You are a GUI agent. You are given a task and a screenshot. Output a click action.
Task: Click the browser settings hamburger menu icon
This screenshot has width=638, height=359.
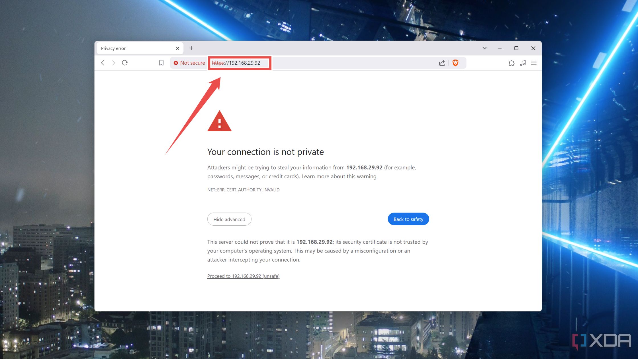tap(534, 63)
